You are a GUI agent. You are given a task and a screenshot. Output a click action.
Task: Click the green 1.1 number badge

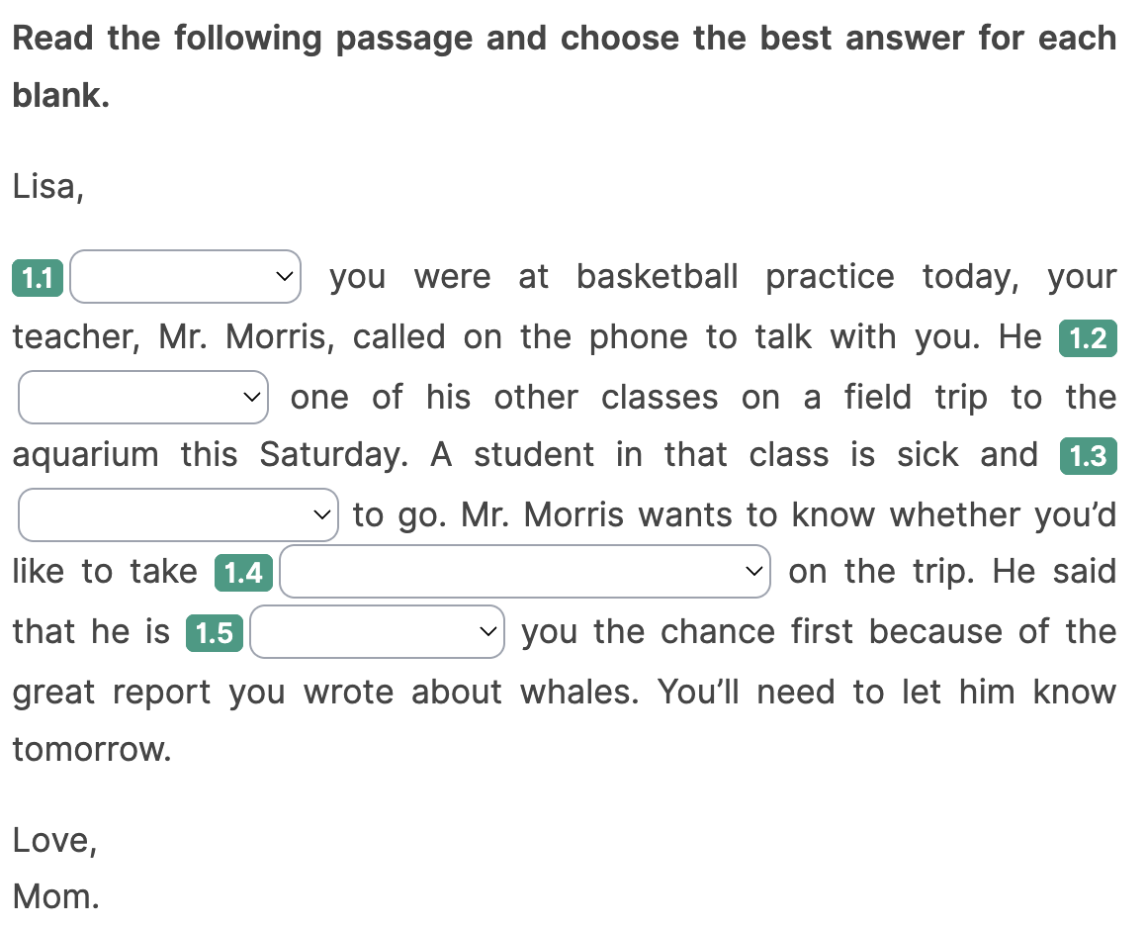[x=38, y=278]
